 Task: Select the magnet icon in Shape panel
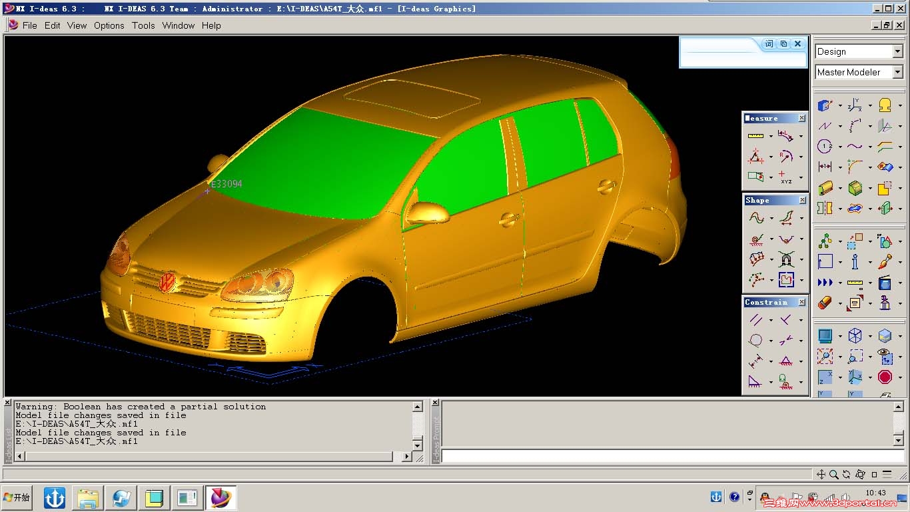(x=785, y=259)
